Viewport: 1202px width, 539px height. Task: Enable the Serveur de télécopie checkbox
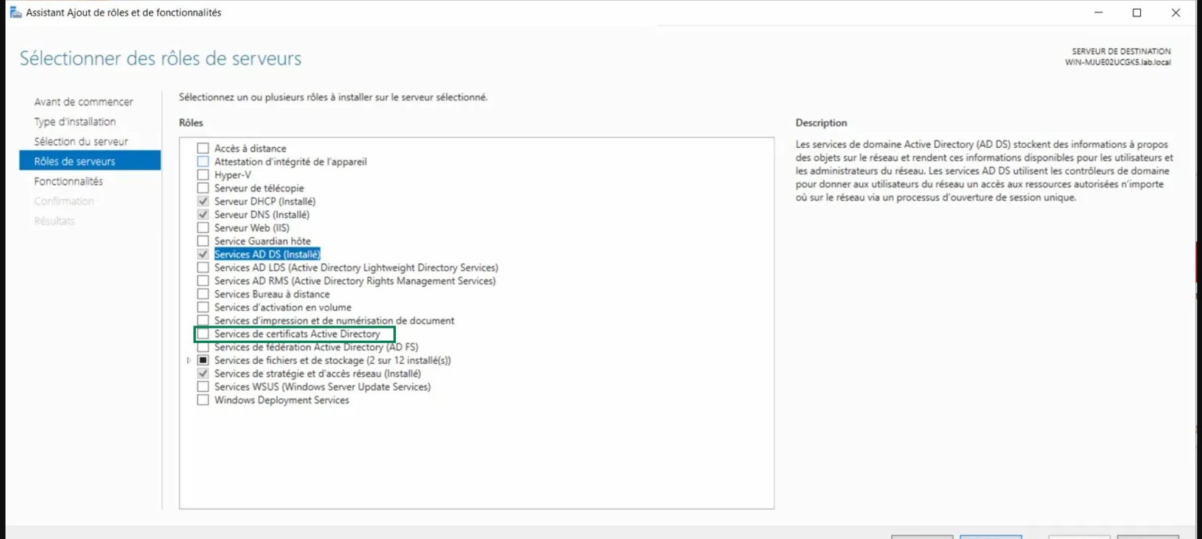tap(203, 189)
